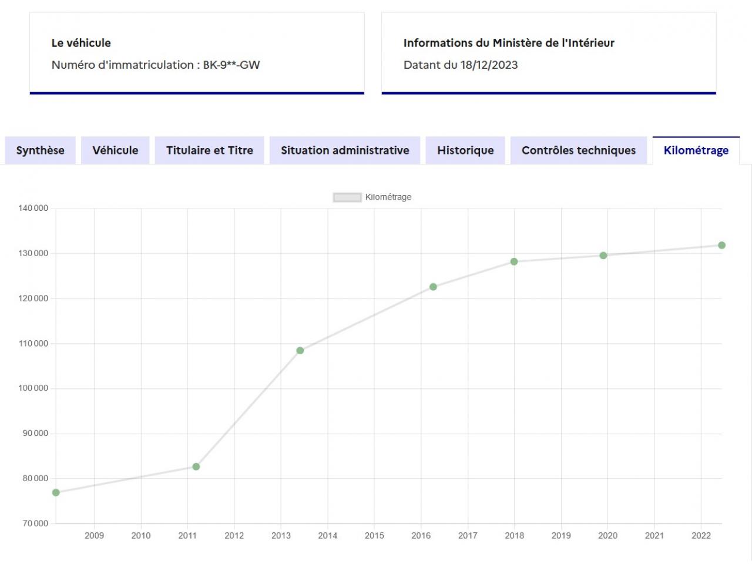The width and height of the screenshot is (752, 564).
Task: Select the 2020 data point near 129 000 km
Action: [x=603, y=256]
